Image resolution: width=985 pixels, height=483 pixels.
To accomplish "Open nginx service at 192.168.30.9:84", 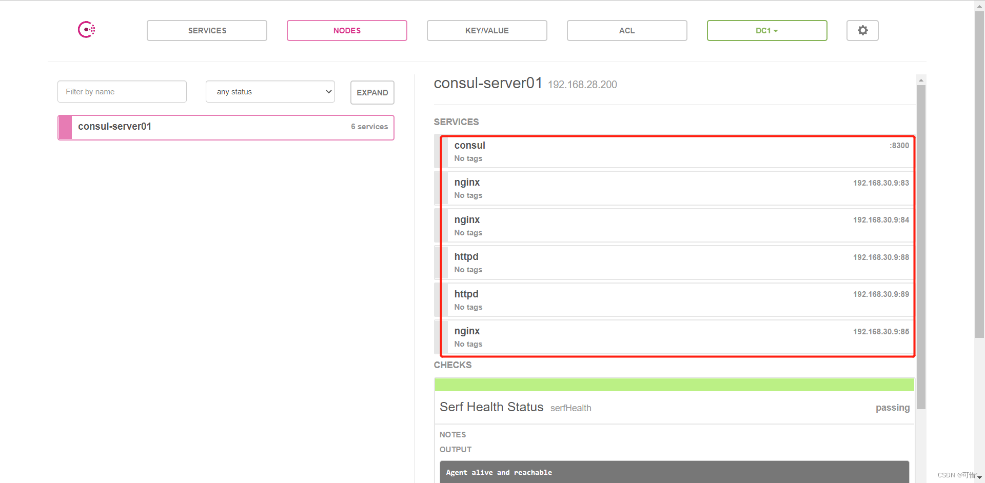I will pos(675,226).
